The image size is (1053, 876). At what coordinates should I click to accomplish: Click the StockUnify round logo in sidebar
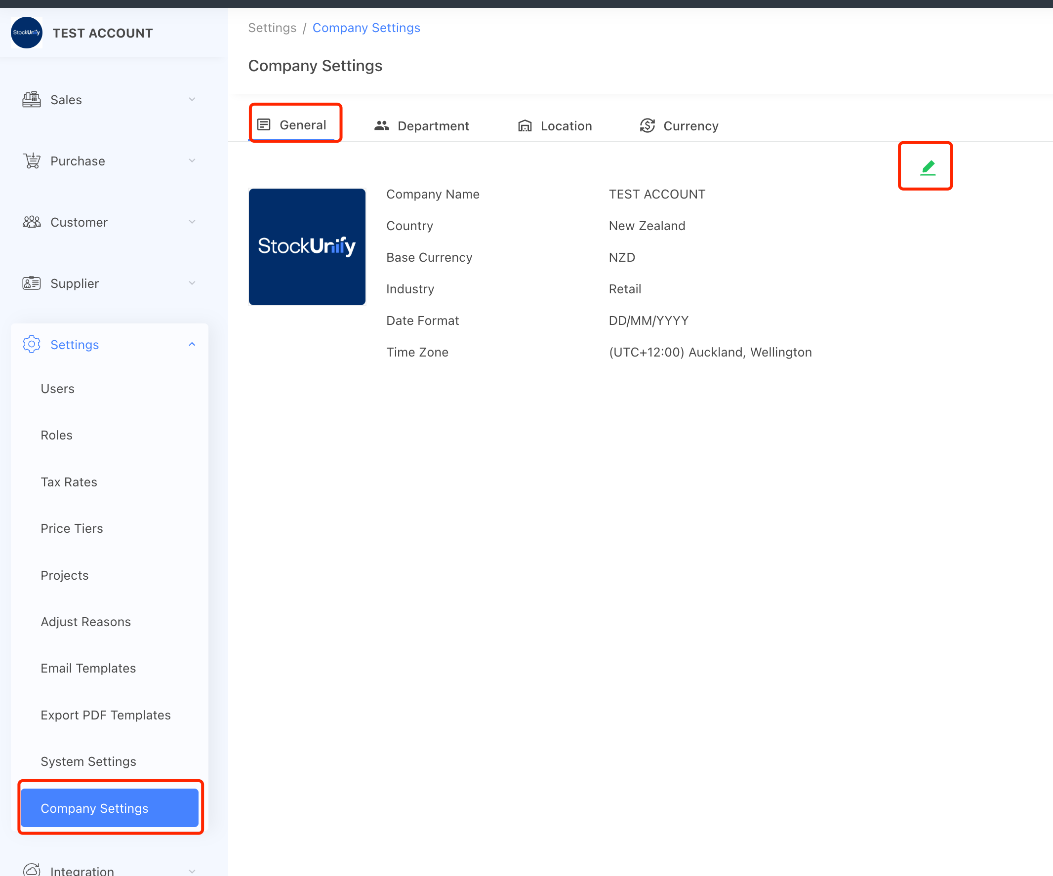coord(27,33)
